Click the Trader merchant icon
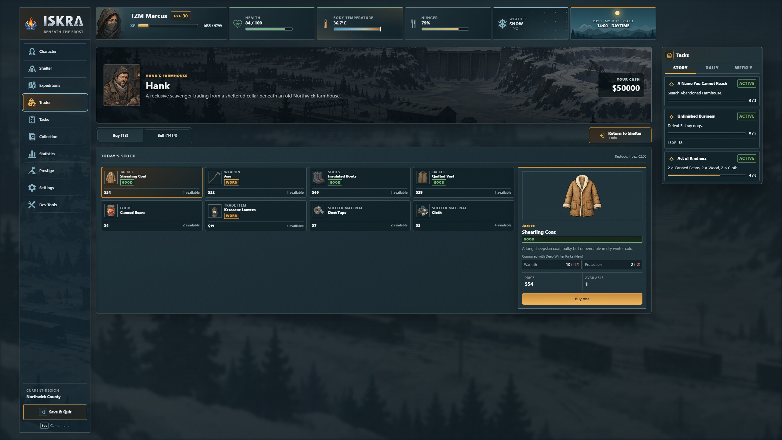782x440 pixels. (x=32, y=102)
